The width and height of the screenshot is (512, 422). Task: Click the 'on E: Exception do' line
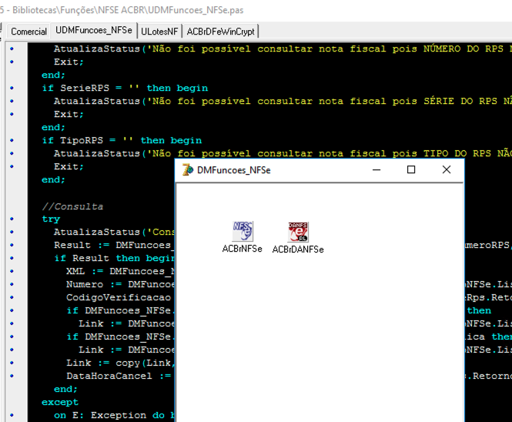tap(114, 415)
